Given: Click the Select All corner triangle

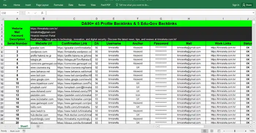Looking at the screenshot, I should 2,19.
